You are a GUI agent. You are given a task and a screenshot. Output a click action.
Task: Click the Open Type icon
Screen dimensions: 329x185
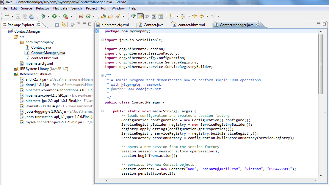point(104,16)
